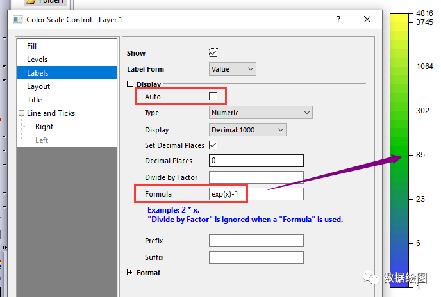Select Fill in the left list

coord(32,46)
